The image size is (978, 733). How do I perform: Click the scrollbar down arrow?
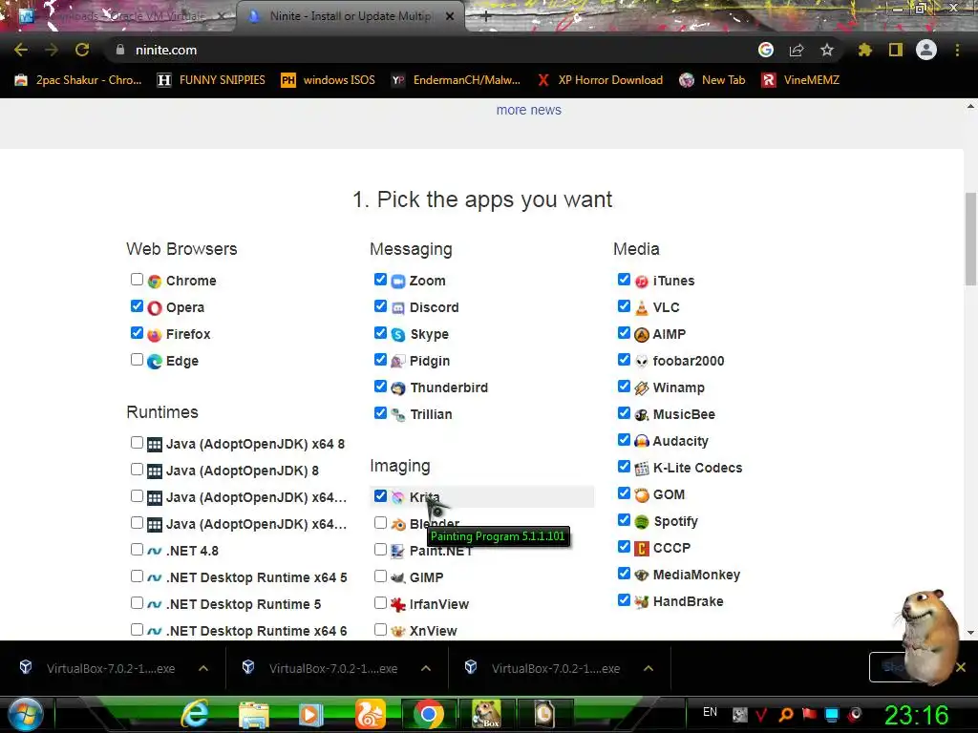970,633
